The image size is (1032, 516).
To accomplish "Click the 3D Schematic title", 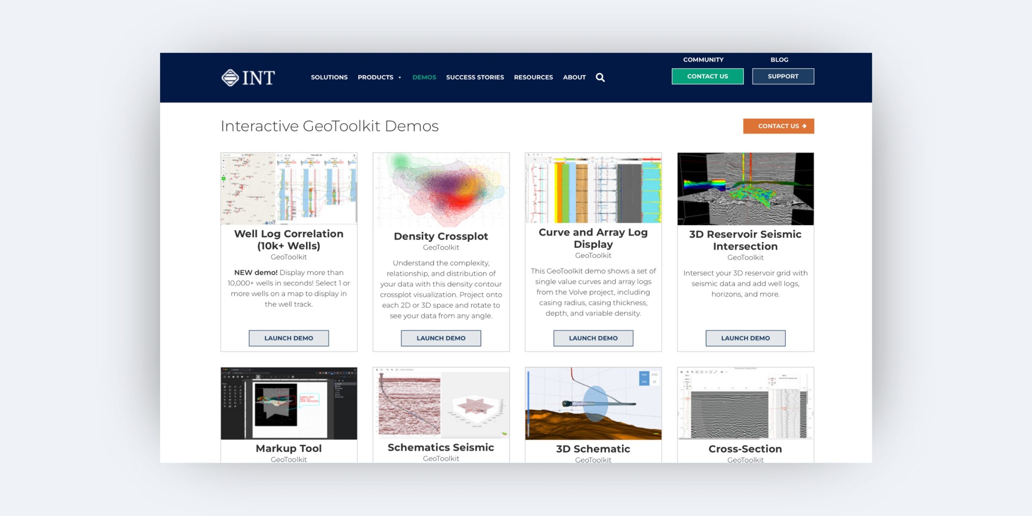I will [593, 449].
